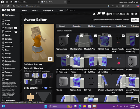Reload the page with the refresh icon
The height and width of the screenshot is (109, 140).
point(8,6)
